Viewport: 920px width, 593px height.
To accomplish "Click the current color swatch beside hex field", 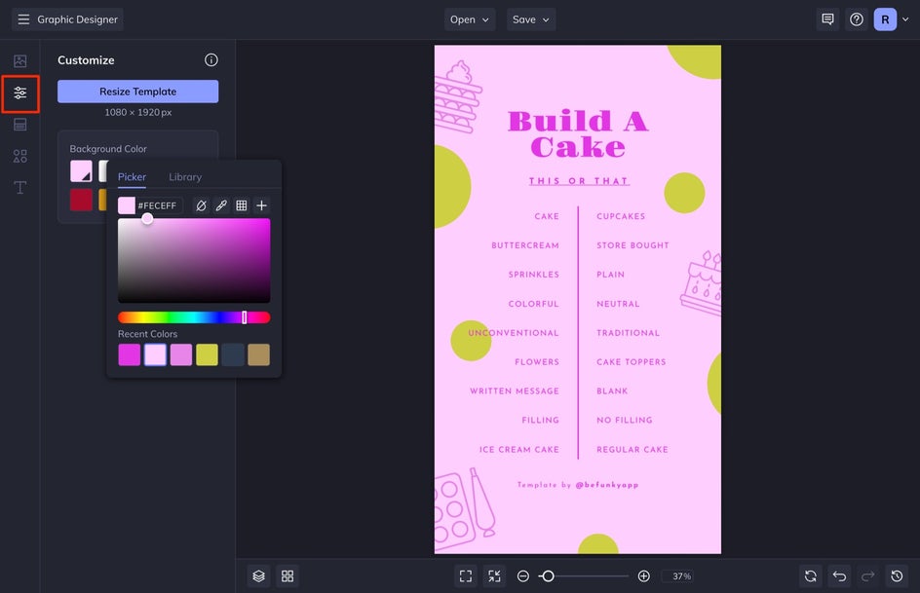I will [x=126, y=205].
